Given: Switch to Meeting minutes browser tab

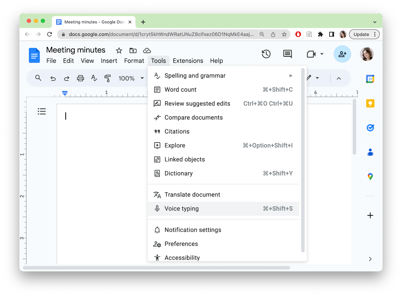Looking at the screenshot, I should point(94,22).
